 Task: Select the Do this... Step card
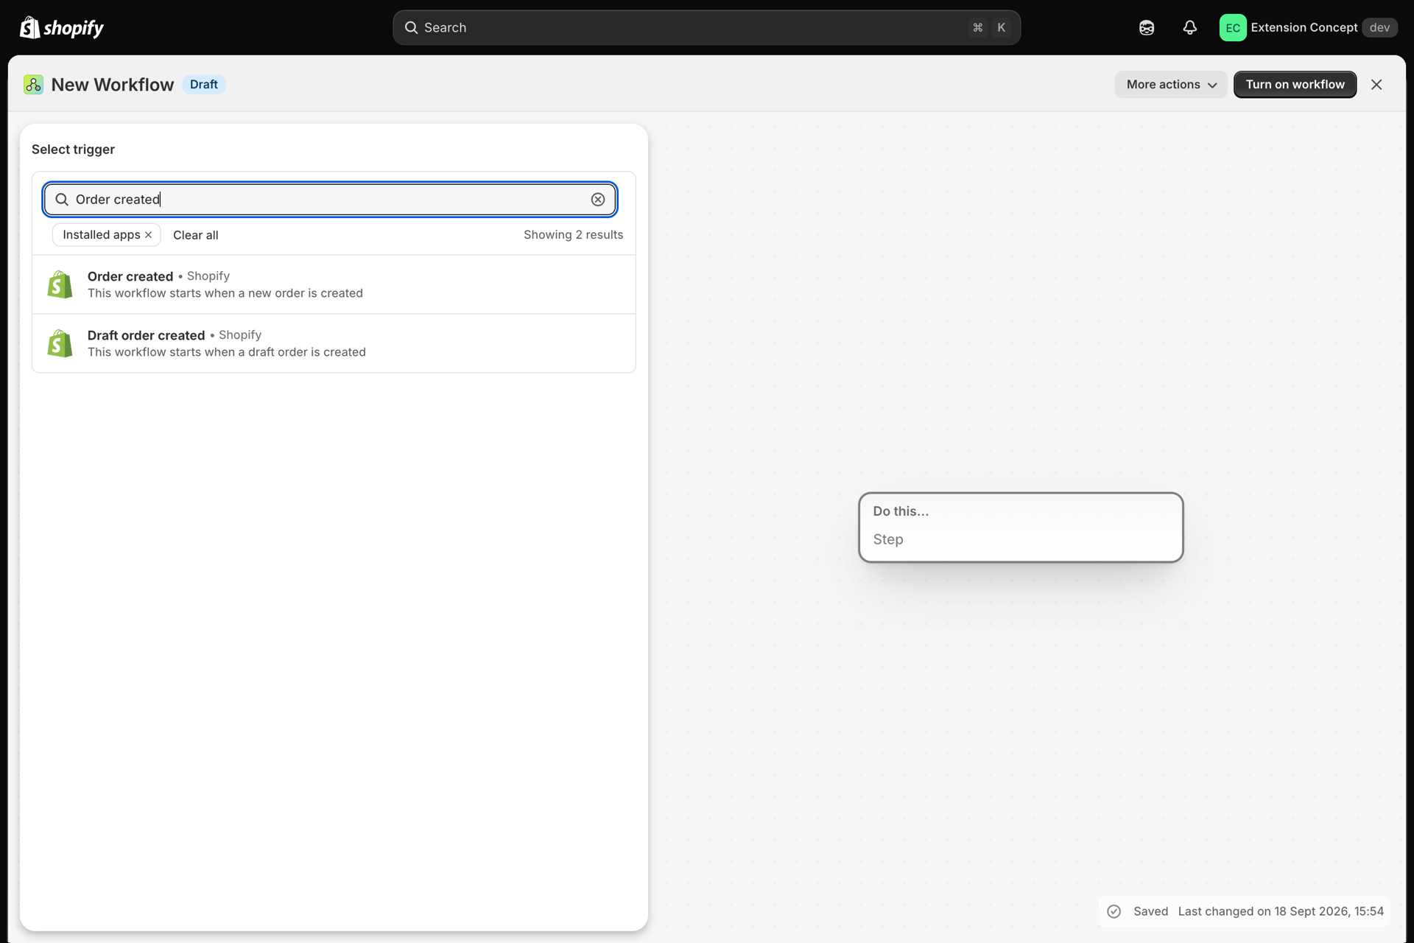[x=1021, y=527]
